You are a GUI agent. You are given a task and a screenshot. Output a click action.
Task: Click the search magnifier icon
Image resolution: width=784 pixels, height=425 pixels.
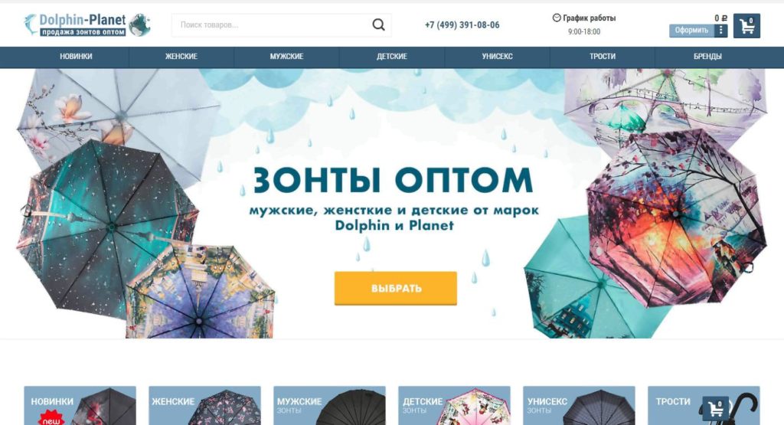(378, 25)
